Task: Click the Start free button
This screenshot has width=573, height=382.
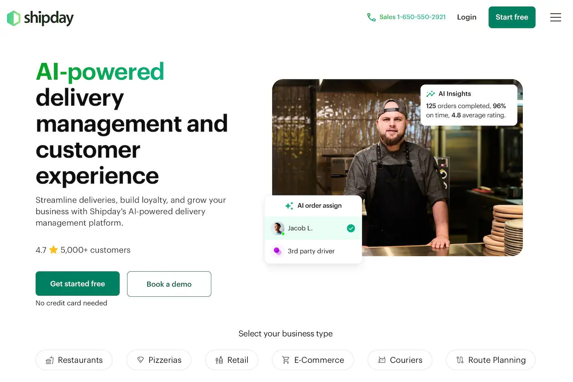Action: tap(512, 17)
